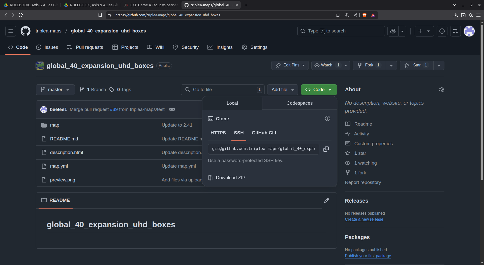Download the repository as ZIP
This screenshot has width=484, height=265.
click(230, 178)
